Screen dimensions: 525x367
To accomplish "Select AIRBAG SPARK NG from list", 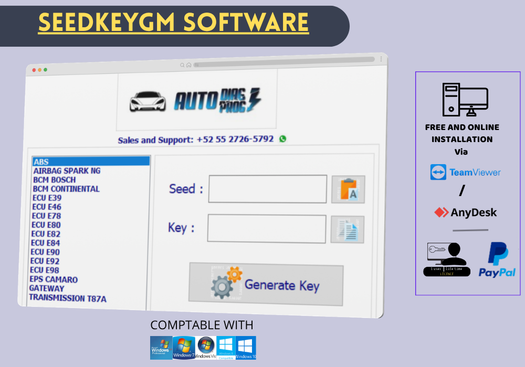I will (67, 171).
